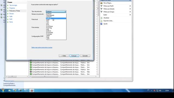
Task: Go to the Escopo step
Action: point(11,14)
